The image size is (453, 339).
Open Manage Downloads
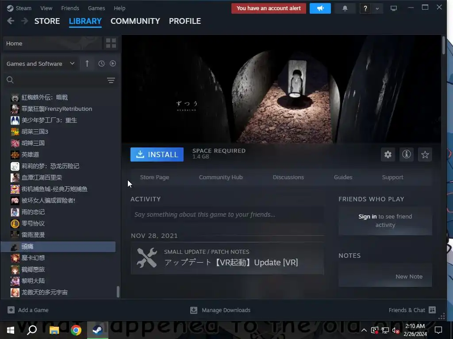pos(220,310)
